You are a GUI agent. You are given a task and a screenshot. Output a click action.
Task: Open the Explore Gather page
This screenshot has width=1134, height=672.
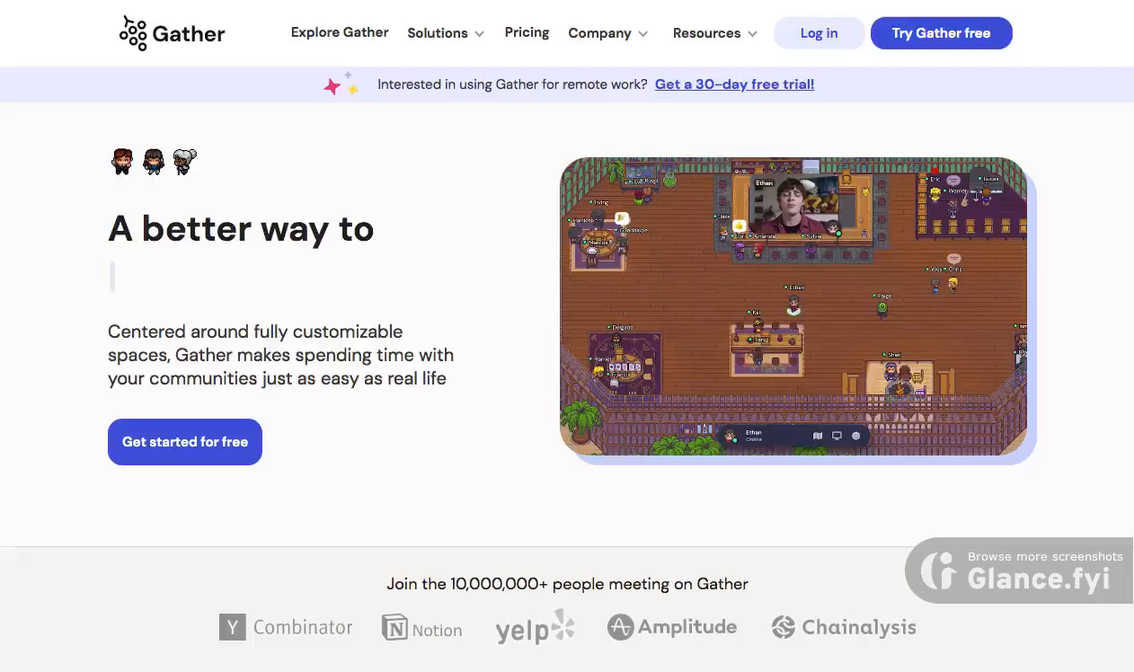[340, 32]
